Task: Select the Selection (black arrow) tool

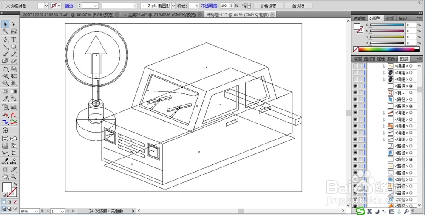Action: (5, 24)
